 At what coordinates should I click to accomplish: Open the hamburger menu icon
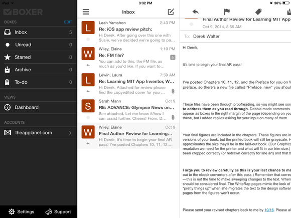click(86, 12)
